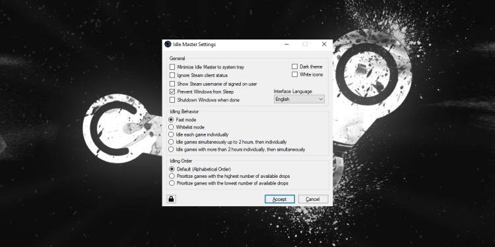Select Fast mode radio button

[171, 120]
